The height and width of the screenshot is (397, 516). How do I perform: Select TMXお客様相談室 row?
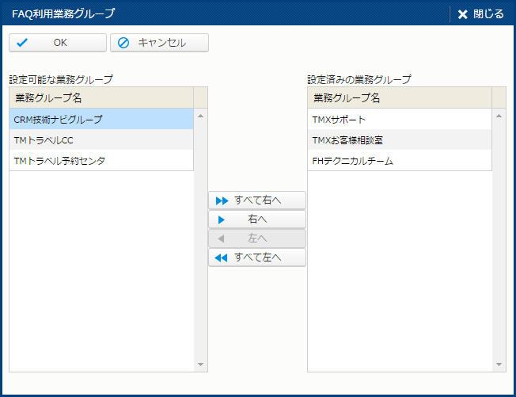click(x=400, y=140)
